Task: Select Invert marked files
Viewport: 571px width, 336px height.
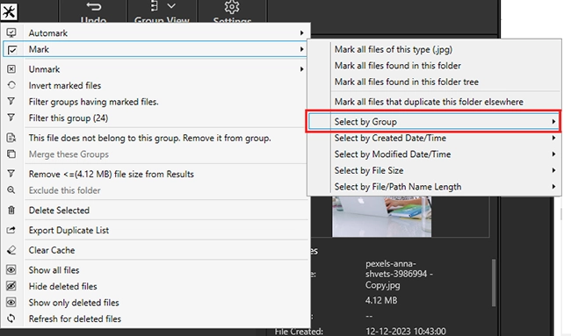Action: pos(155,85)
